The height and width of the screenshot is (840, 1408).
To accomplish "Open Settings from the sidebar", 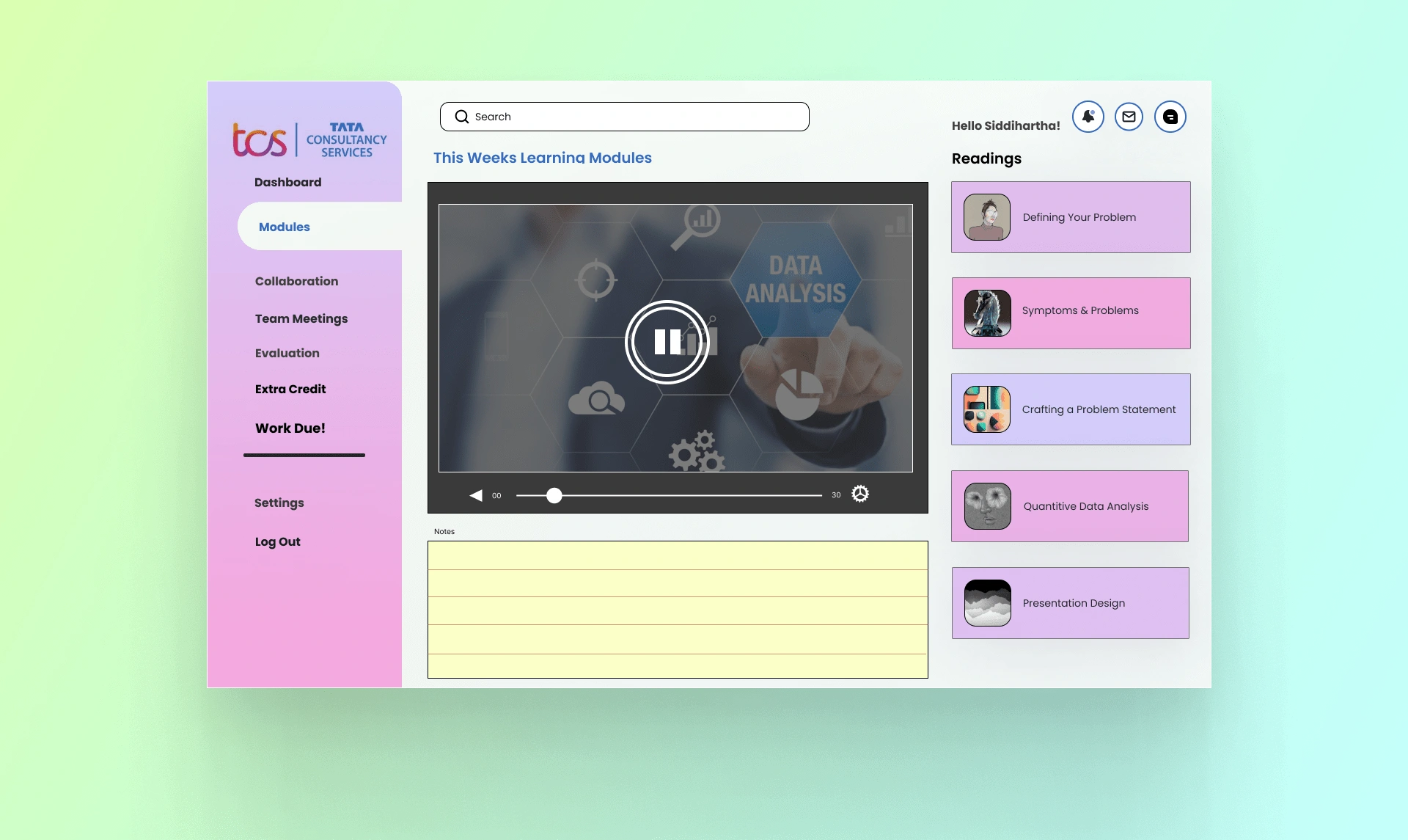I will point(279,503).
